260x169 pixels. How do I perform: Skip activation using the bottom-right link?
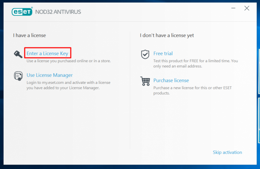(227, 152)
